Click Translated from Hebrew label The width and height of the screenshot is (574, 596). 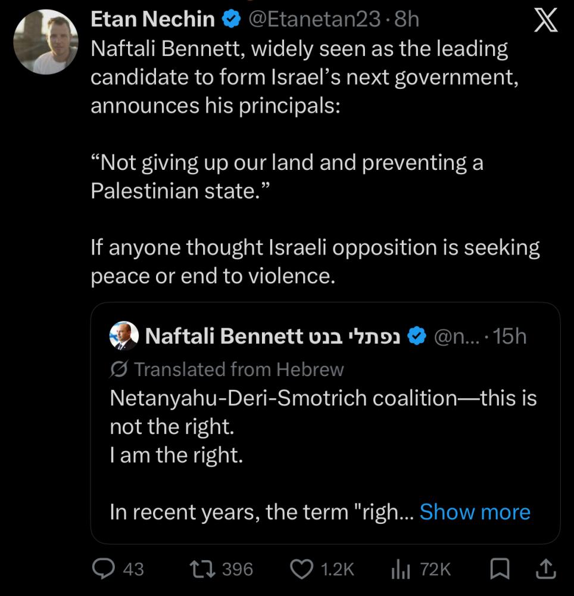point(239,370)
